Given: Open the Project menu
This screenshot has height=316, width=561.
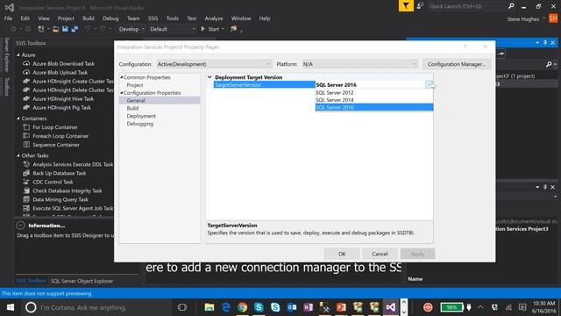Looking at the screenshot, I should pos(66,18).
